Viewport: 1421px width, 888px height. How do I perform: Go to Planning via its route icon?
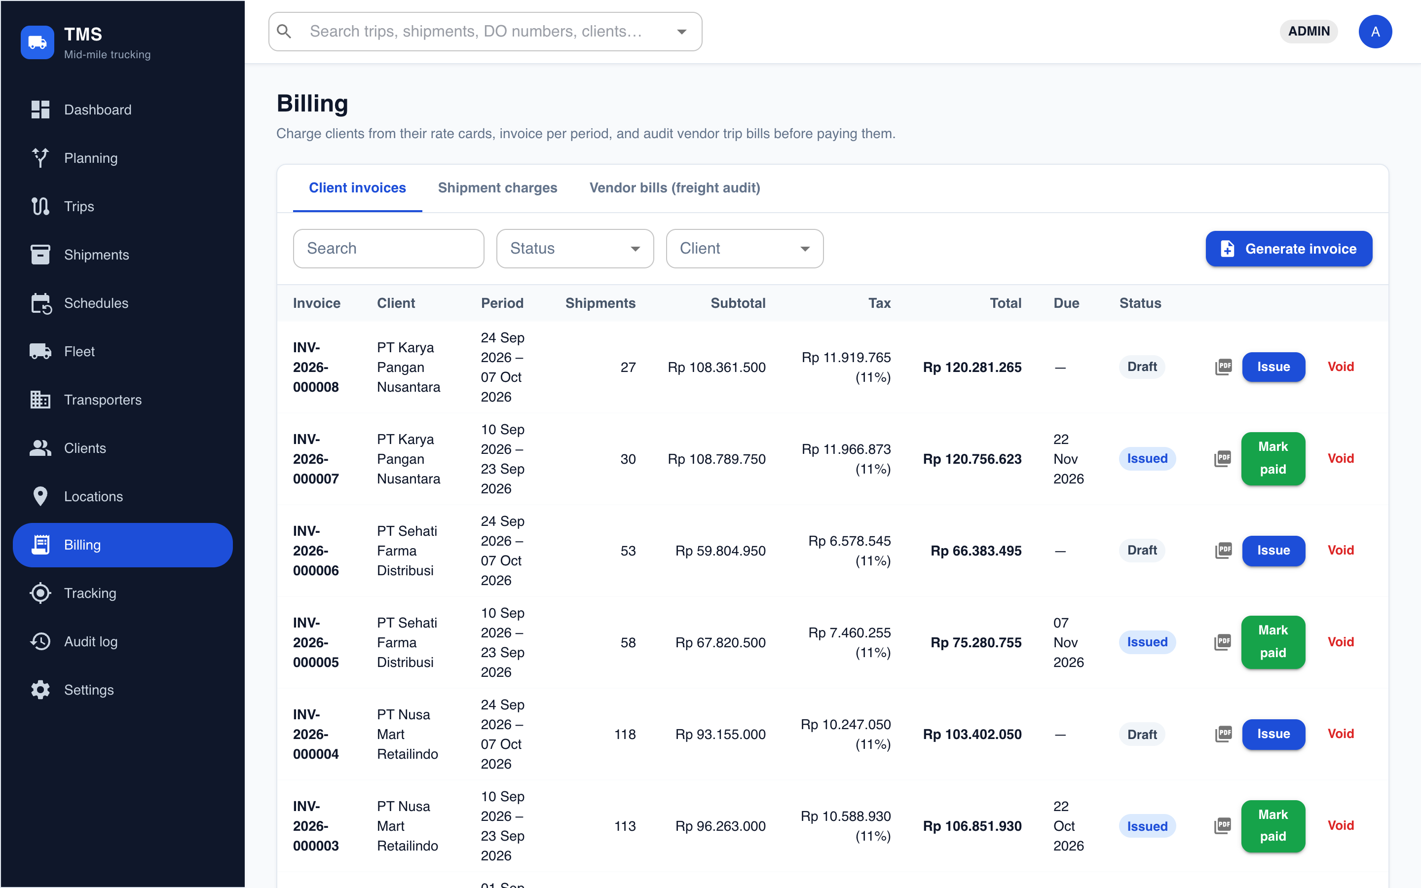40,158
